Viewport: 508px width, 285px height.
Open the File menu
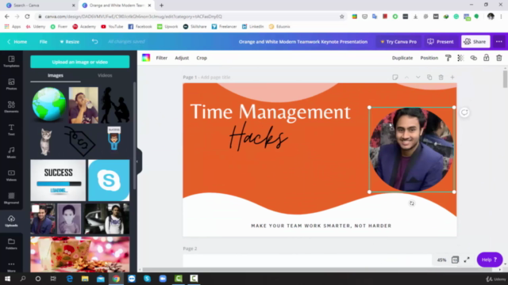(44, 42)
